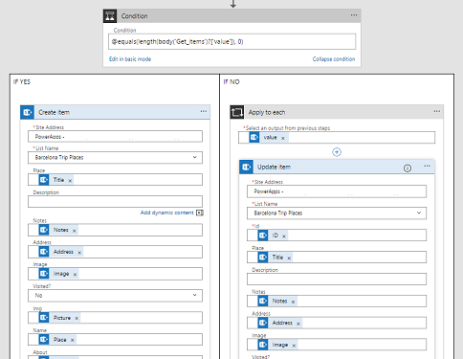Click the Condition card header icon
Screen dimensions: 463x359
click(x=110, y=16)
